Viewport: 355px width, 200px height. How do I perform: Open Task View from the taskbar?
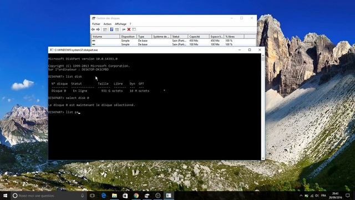[x=92, y=196]
